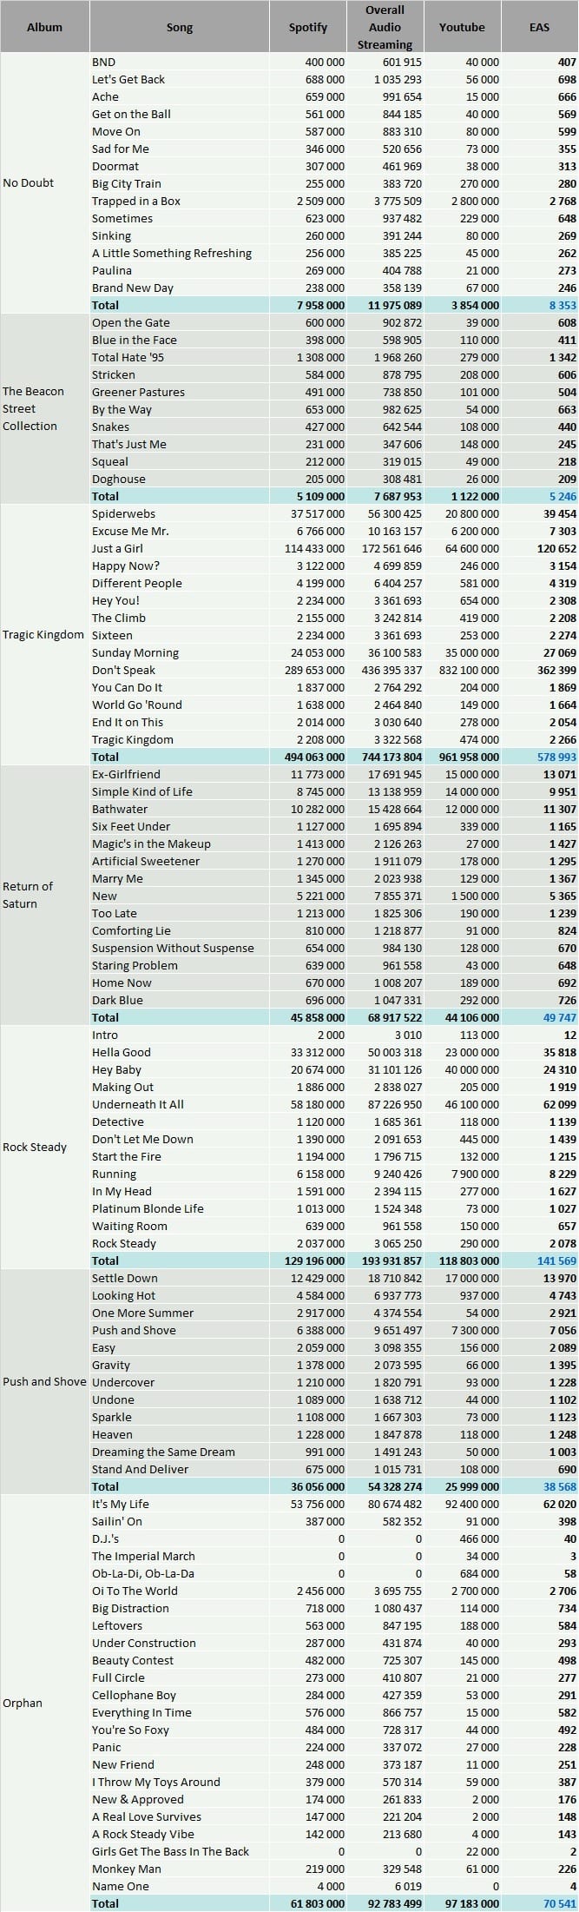Viewport: 579px width, 1912px height.
Task: Click the song Excuse Me Mr.
Action: pos(130,531)
